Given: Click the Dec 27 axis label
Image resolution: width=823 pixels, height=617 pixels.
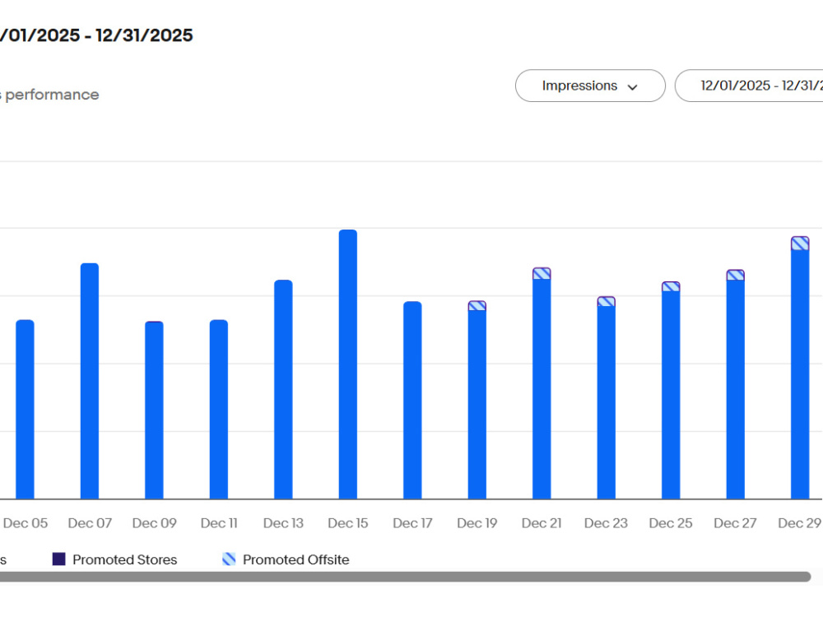Looking at the screenshot, I should click(x=735, y=523).
